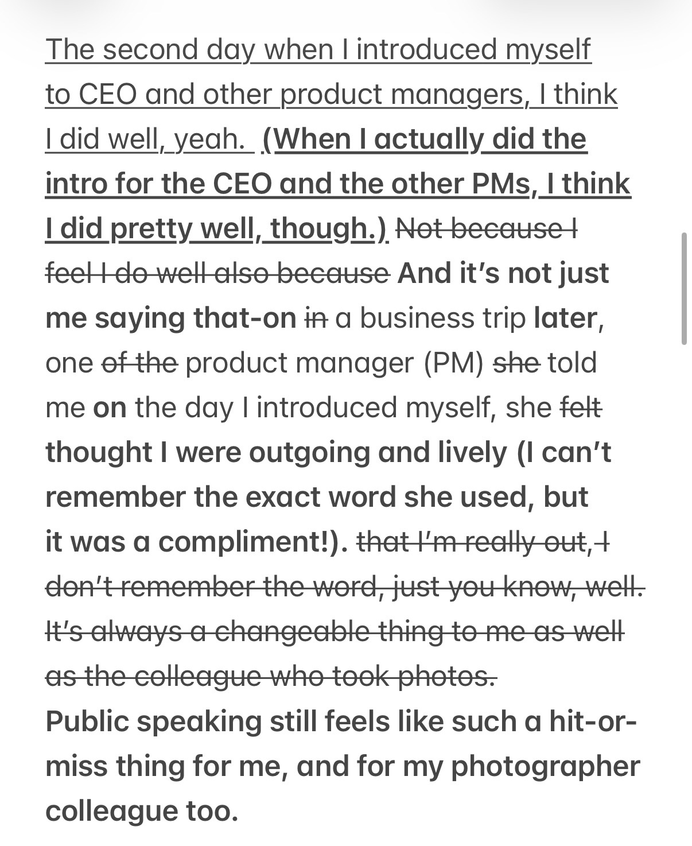Click bold text "And it's not just"

(503, 273)
